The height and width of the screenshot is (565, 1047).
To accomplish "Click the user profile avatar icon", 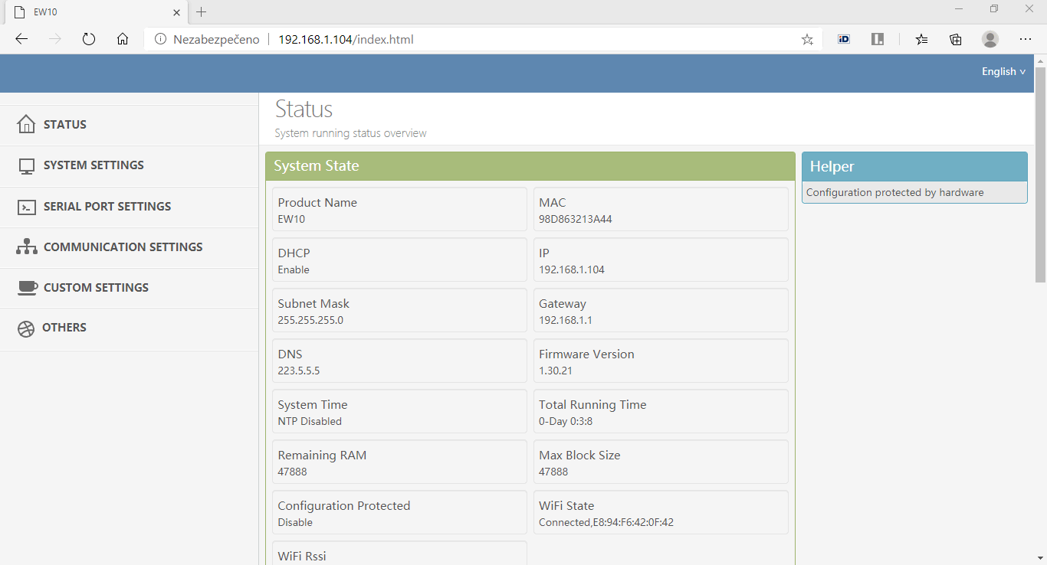I will [990, 39].
